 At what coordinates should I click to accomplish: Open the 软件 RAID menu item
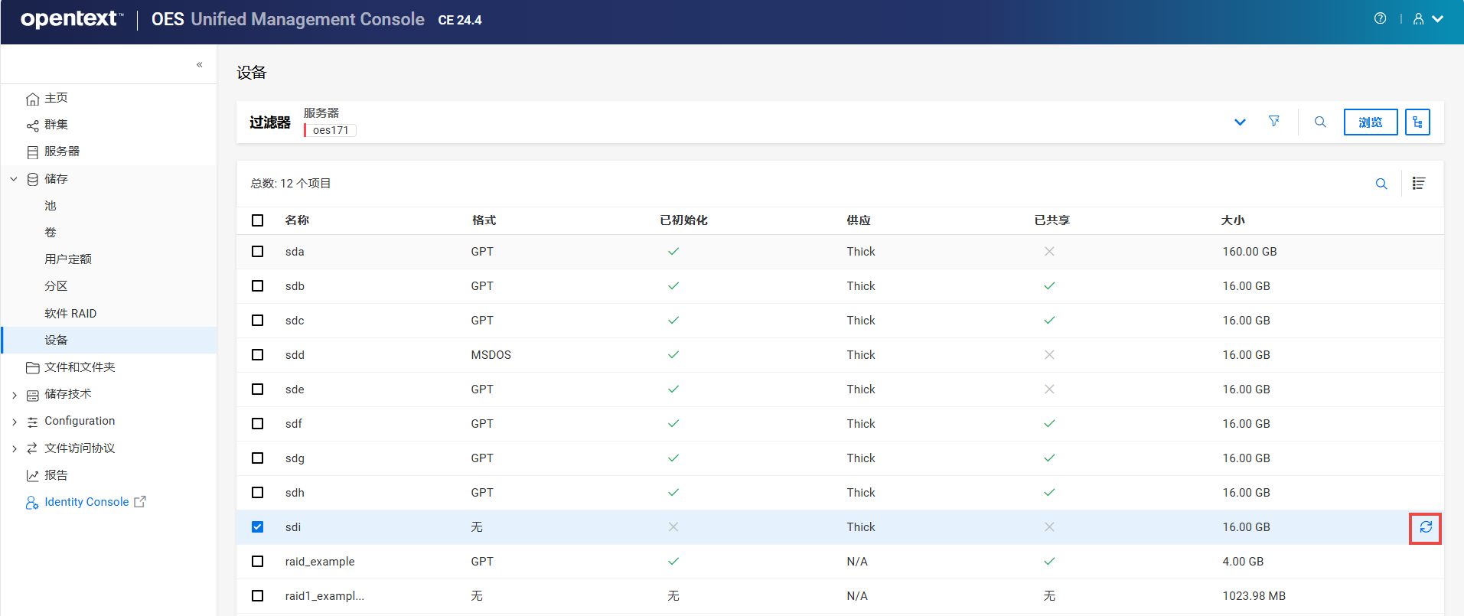[70, 314]
